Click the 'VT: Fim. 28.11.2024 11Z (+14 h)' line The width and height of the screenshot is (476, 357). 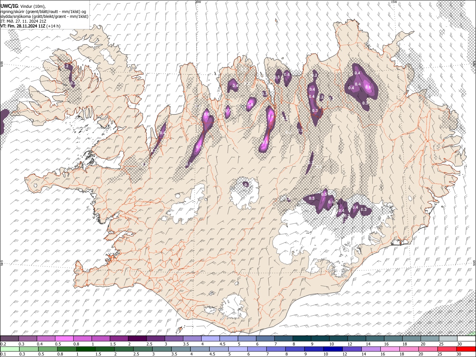[x=30, y=26]
